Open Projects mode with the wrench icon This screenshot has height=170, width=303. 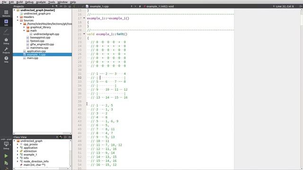click(6, 50)
